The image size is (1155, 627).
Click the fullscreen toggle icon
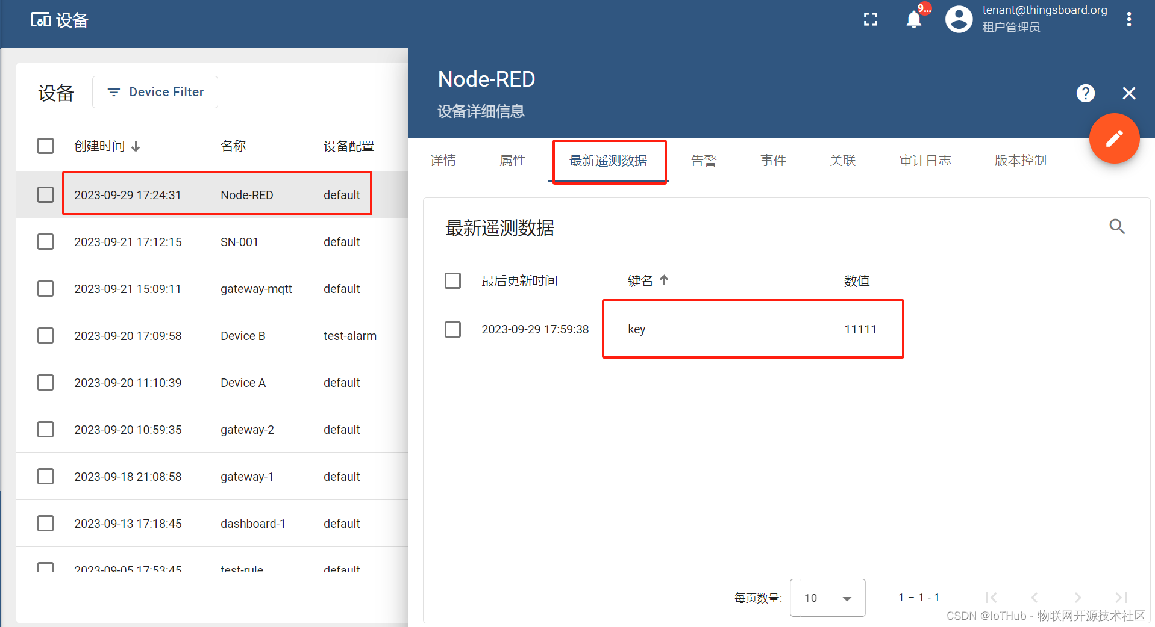870,19
